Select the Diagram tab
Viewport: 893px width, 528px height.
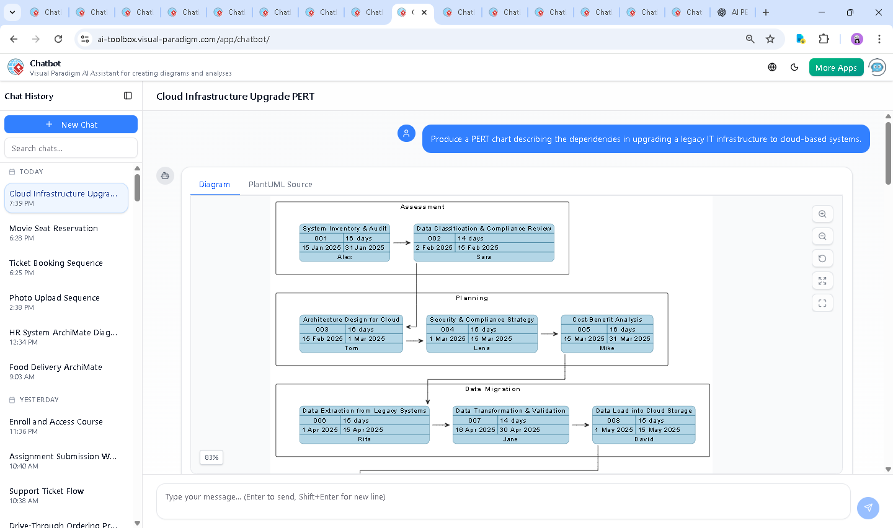[x=215, y=185]
